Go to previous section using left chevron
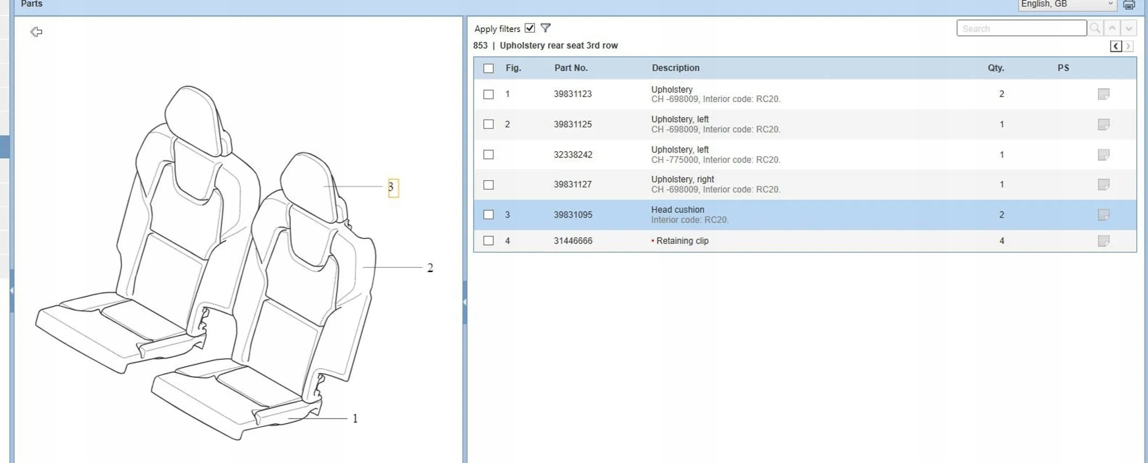 click(x=1116, y=46)
